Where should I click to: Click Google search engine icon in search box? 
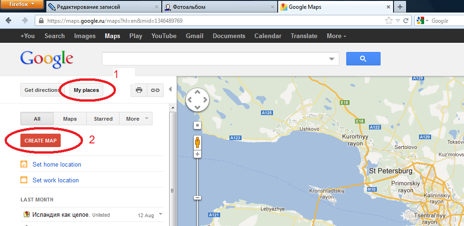point(420,20)
